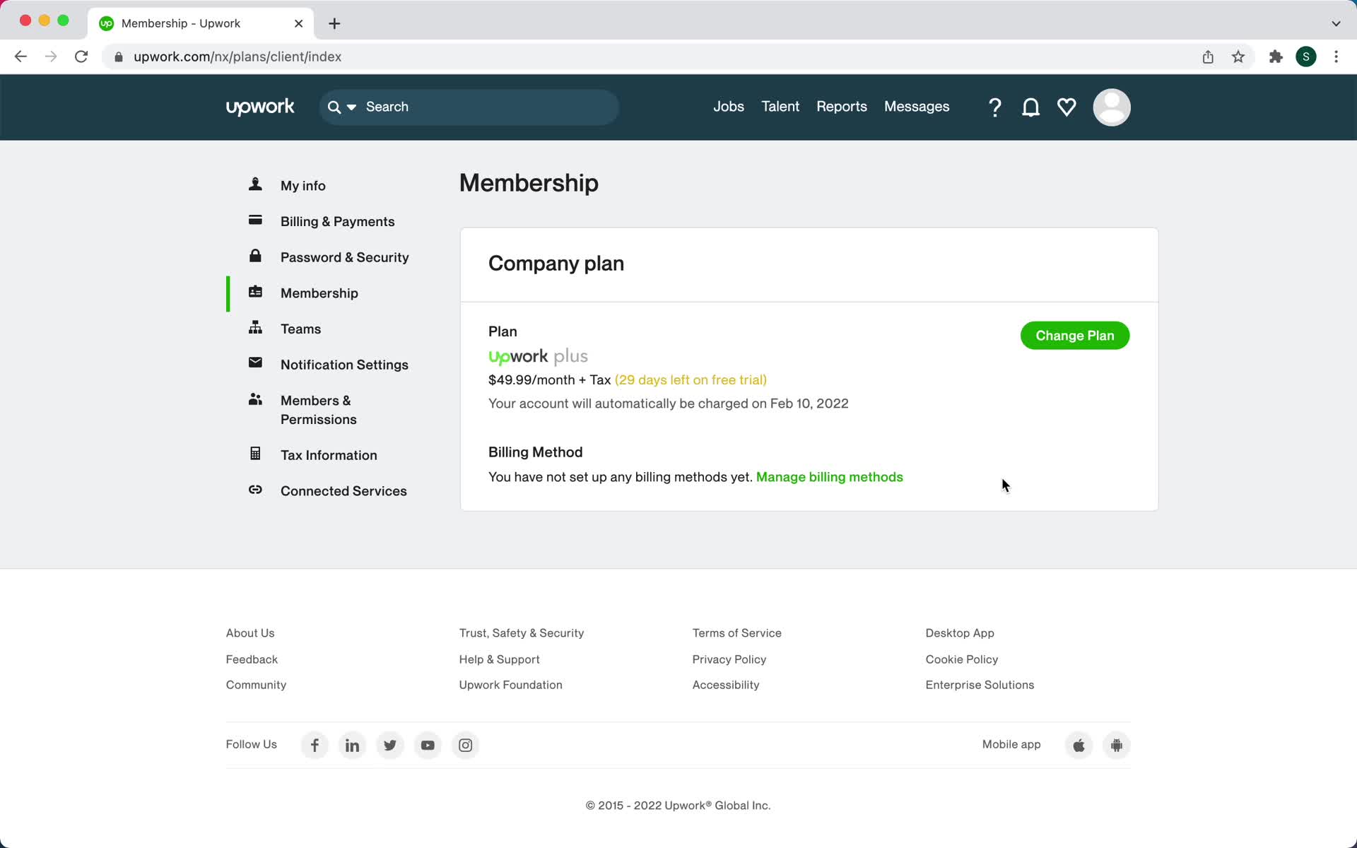Screen dimensions: 1357x848
Task: Click the LinkedIn icon
Action: click(352, 746)
